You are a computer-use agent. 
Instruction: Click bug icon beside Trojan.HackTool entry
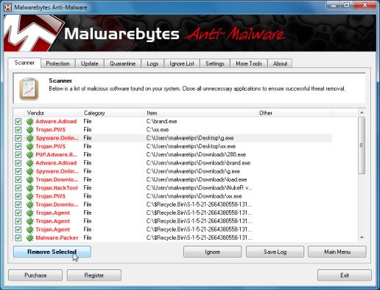pos(29,188)
